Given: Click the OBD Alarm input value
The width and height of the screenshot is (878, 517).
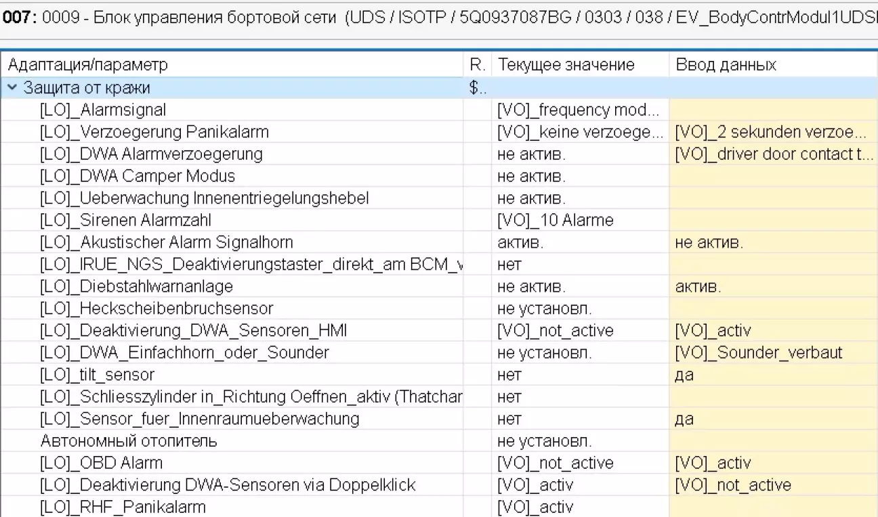Looking at the screenshot, I should tap(772, 464).
